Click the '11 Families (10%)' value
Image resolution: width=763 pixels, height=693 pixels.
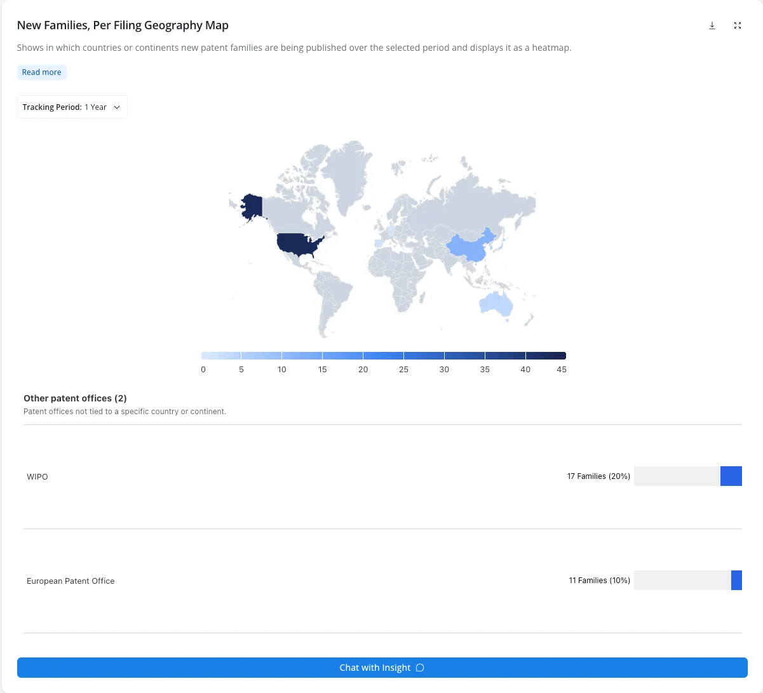(x=599, y=581)
